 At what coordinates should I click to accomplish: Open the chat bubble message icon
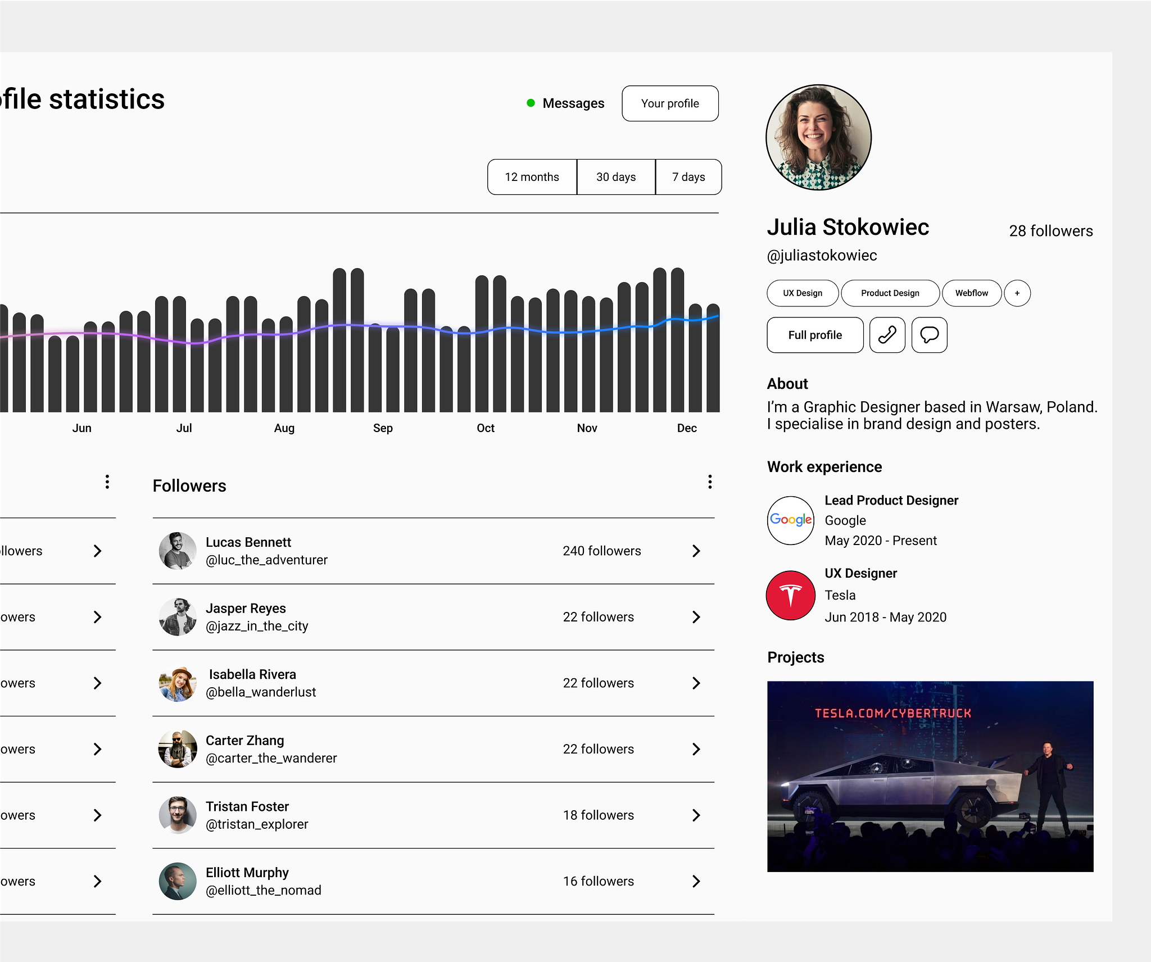coord(929,335)
